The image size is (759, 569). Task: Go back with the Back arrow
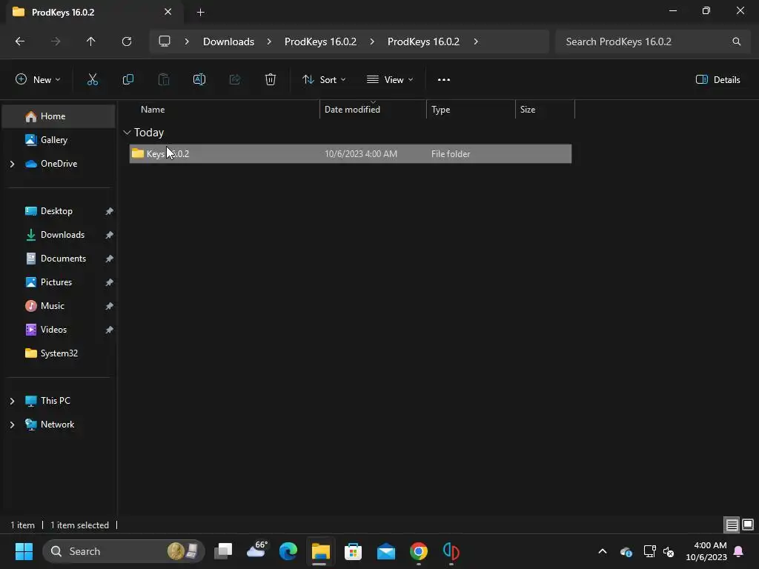coord(20,41)
